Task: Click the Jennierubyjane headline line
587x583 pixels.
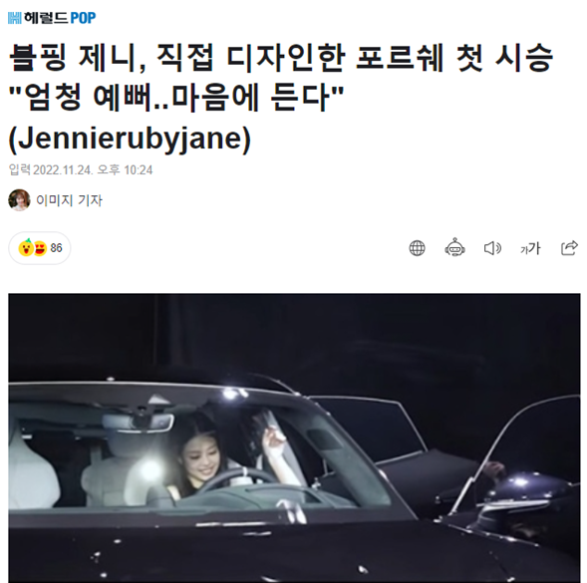Action: click(x=130, y=140)
